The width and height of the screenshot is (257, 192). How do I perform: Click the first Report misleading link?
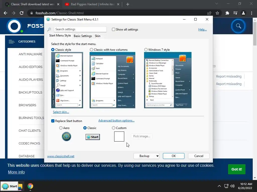click(229, 76)
